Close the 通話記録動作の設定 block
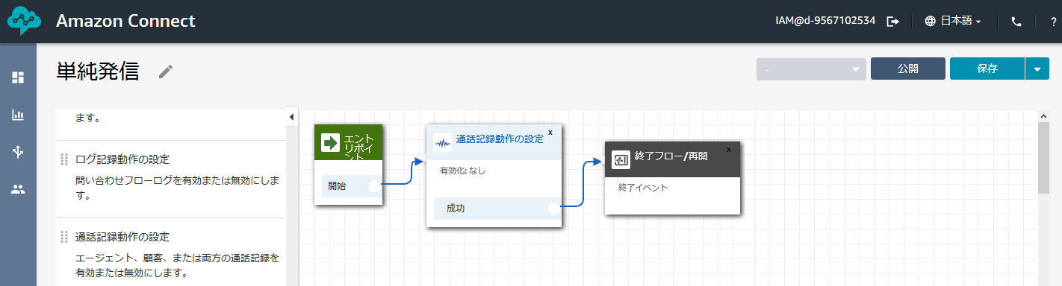1062x286 pixels. tap(550, 132)
